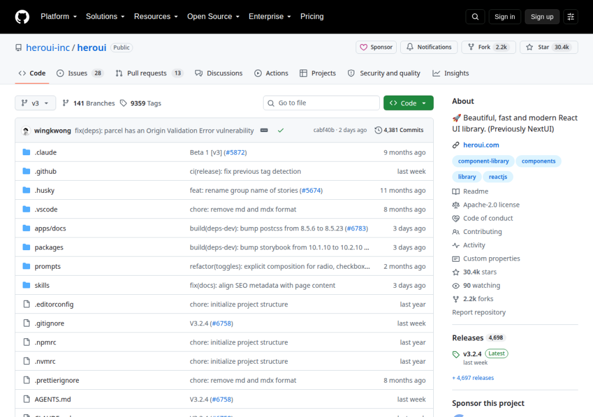The height and width of the screenshot is (417, 593).
Task: Switch to the Pull requests tab
Action: tap(149, 74)
